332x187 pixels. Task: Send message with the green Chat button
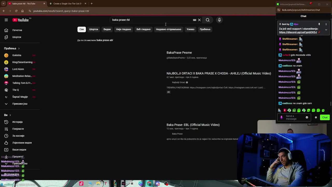[325, 117]
